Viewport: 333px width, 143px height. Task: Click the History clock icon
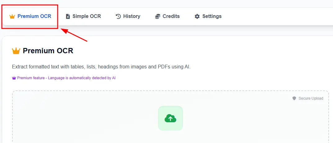point(118,16)
